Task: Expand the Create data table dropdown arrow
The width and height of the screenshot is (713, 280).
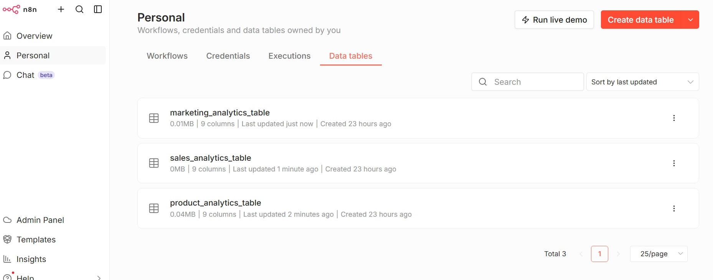Action: coord(690,20)
